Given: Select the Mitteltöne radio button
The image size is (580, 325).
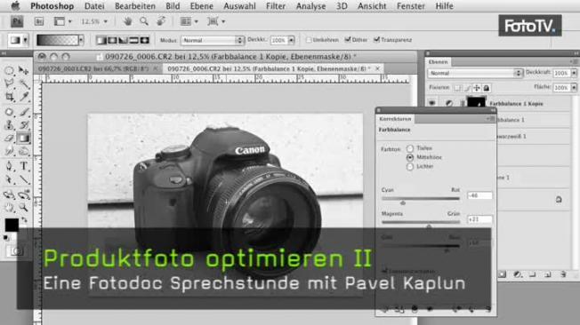Looking at the screenshot, I should 410,158.
